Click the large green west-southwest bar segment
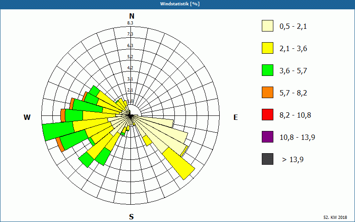 [x=59, y=131]
